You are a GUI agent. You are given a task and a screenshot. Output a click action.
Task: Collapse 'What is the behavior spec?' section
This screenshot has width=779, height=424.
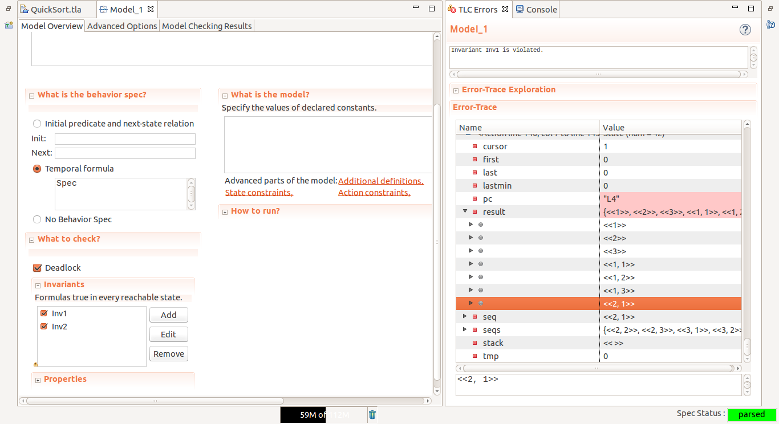pyautogui.click(x=32, y=96)
